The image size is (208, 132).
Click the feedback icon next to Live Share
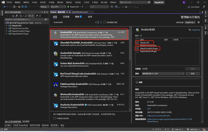point(204,7)
